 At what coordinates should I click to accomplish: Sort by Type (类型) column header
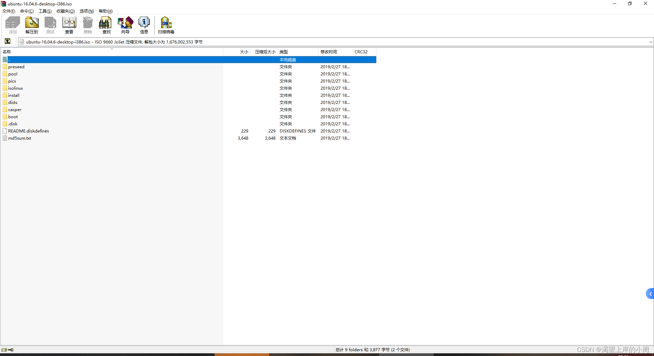pyautogui.click(x=298, y=52)
